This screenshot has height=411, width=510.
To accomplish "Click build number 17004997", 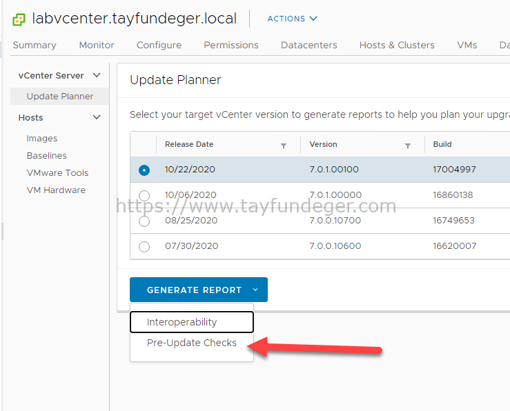I will (x=454, y=169).
